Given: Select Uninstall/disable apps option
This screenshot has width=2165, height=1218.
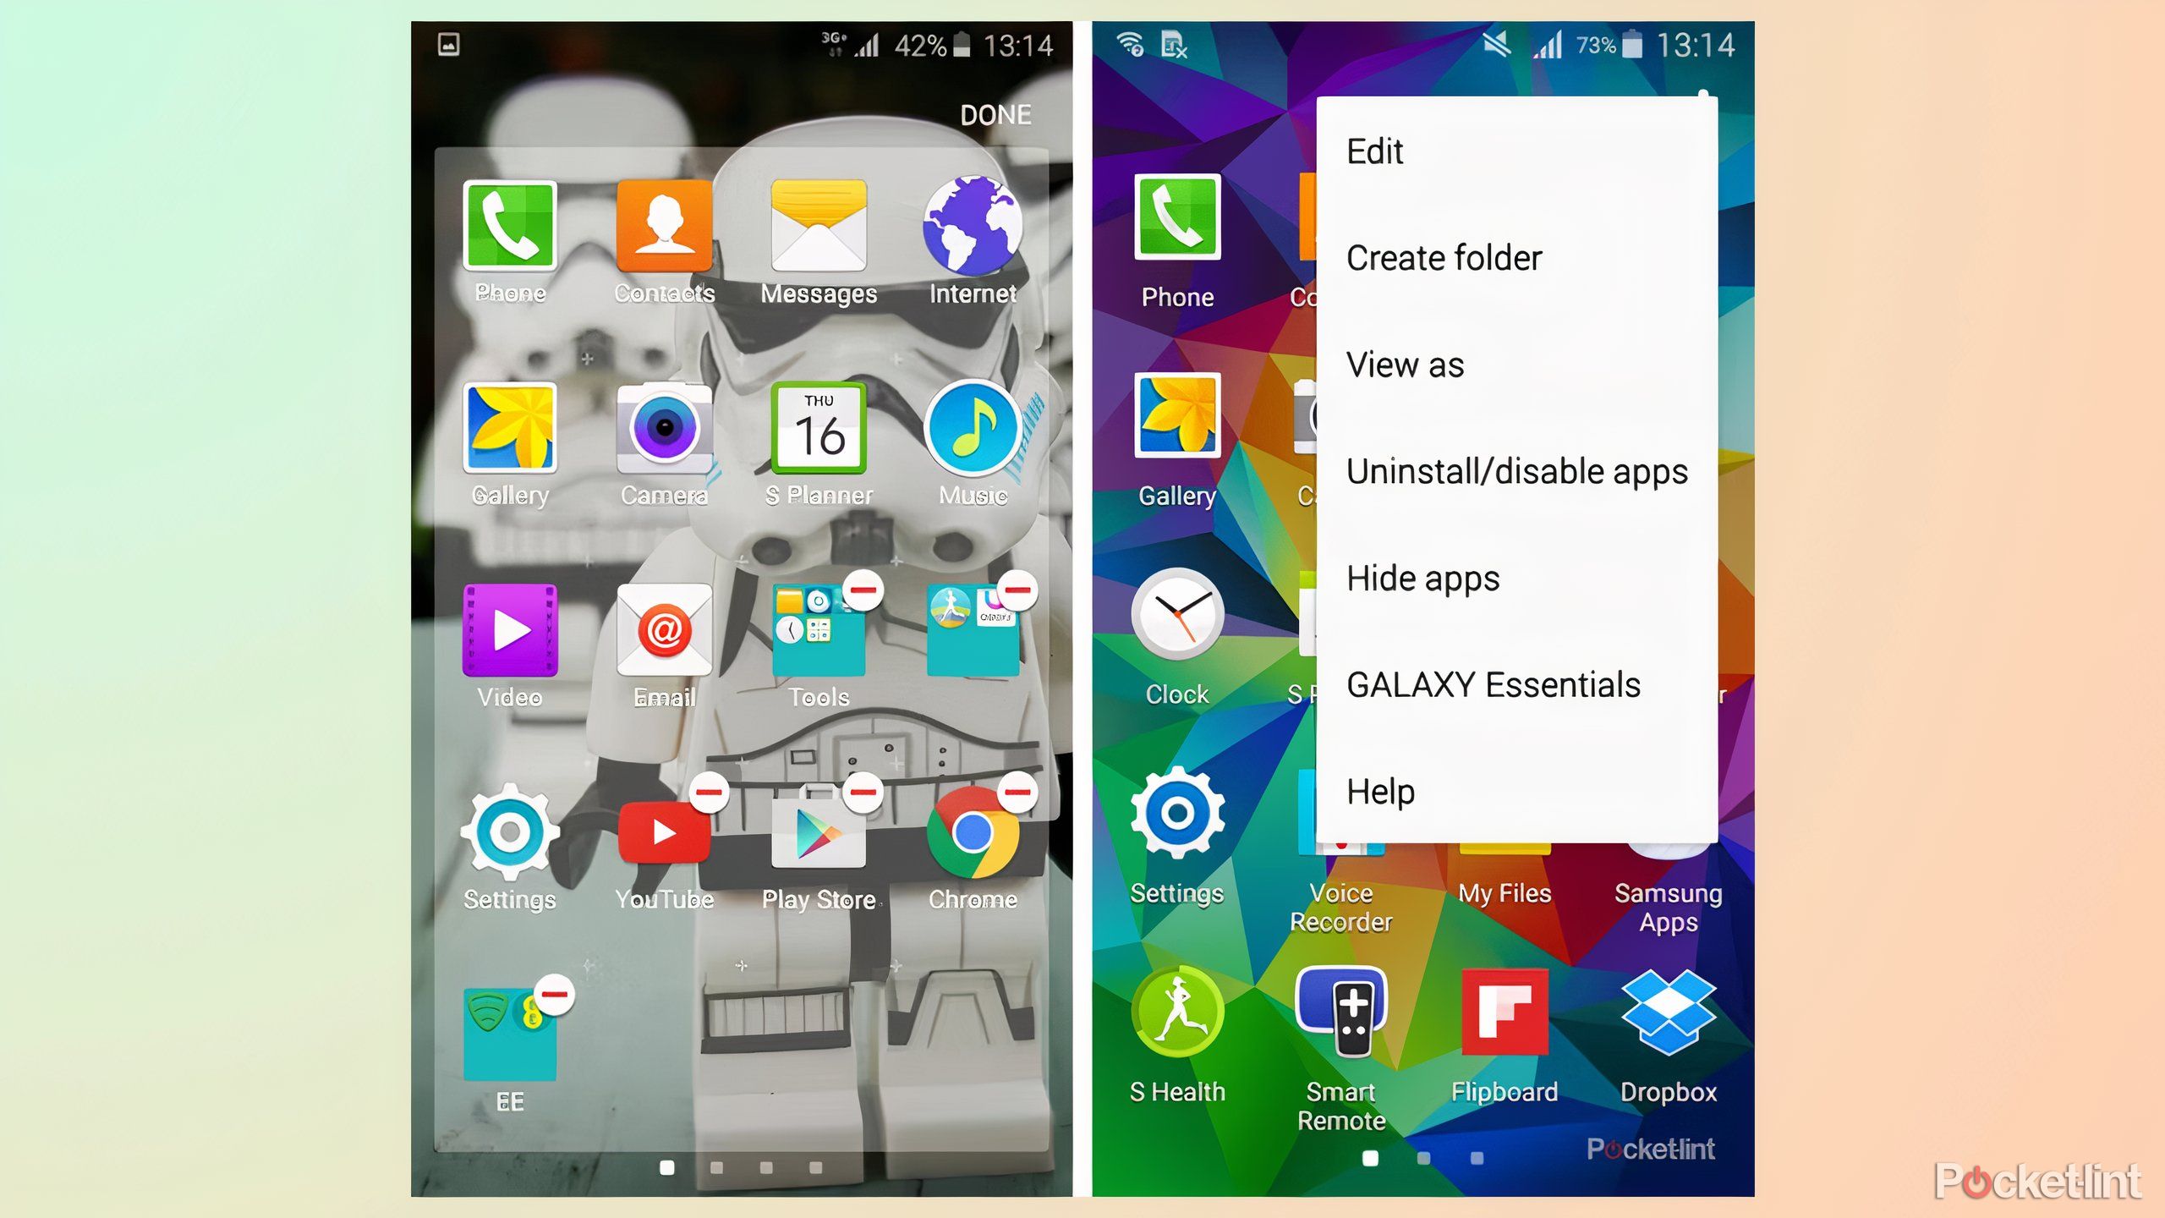Looking at the screenshot, I should [1515, 471].
